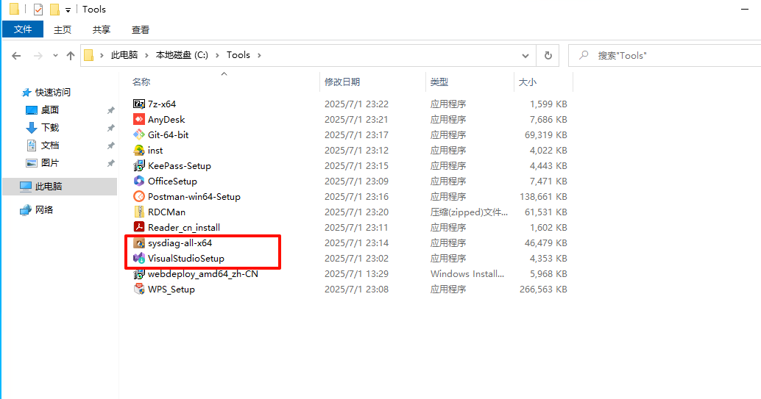Expand the chevron before 此电脑 in breadcrumb
Viewport: 761px width, 399px height.
click(x=102, y=55)
